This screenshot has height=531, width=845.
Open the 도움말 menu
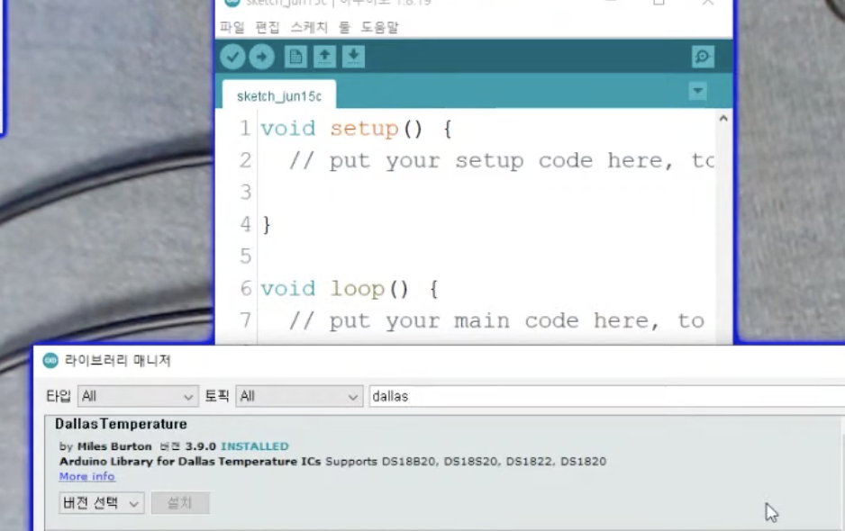point(380,27)
